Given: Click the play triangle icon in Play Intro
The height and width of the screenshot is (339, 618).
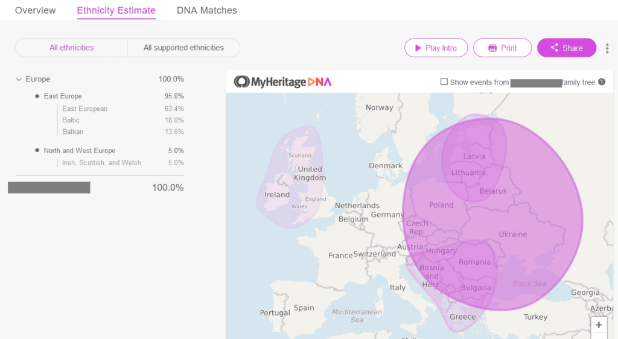Looking at the screenshot, I should 418,48.
